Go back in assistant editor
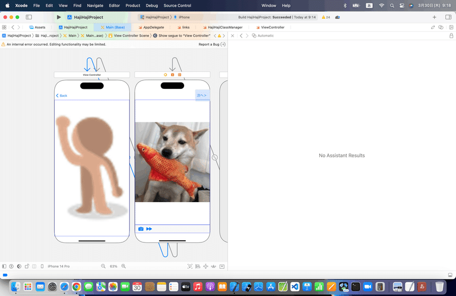Viewport: 456px width, 296px height. coord(241,36)
